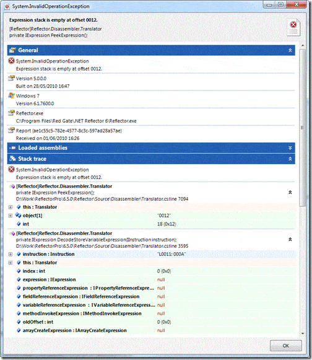312x360 pixels.
Task: Click the Windows 7 logo icon
Action: pyautogui.click(x=11, y=95)
